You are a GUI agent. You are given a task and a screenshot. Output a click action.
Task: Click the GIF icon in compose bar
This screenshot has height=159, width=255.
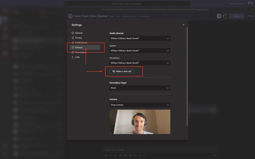point(125,155)
